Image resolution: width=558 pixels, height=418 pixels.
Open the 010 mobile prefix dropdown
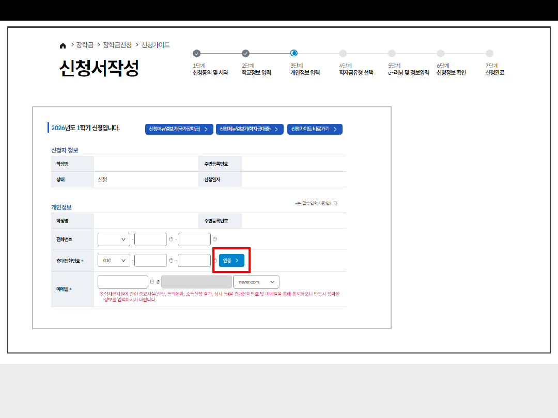point(114,261)
